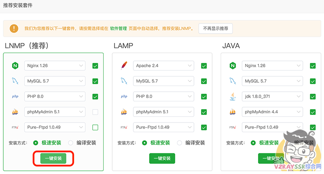Uncheck the Apache 2.4 checkbox
The height and width of the screenshot is (174, 324).
tap(204, 66)
